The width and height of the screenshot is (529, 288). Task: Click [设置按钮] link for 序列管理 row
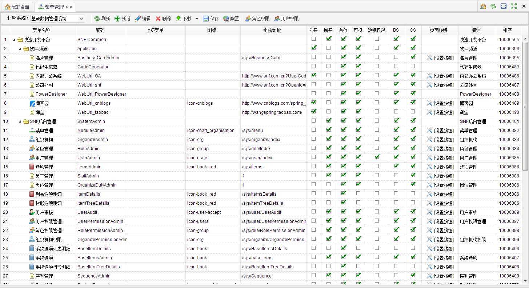pos(444,276)
